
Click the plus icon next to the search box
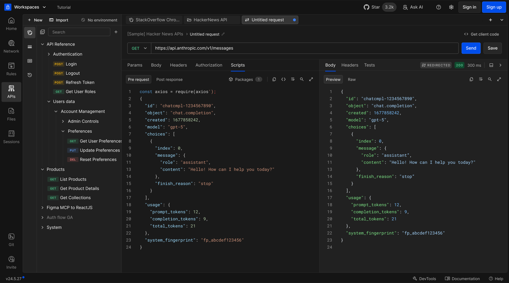(x=116, y=32)
